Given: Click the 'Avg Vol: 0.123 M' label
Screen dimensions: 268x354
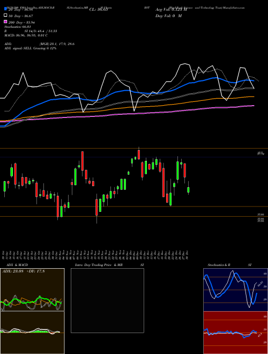Looking at the screenshot, I should pyautogui.click(x=172, y=10).
